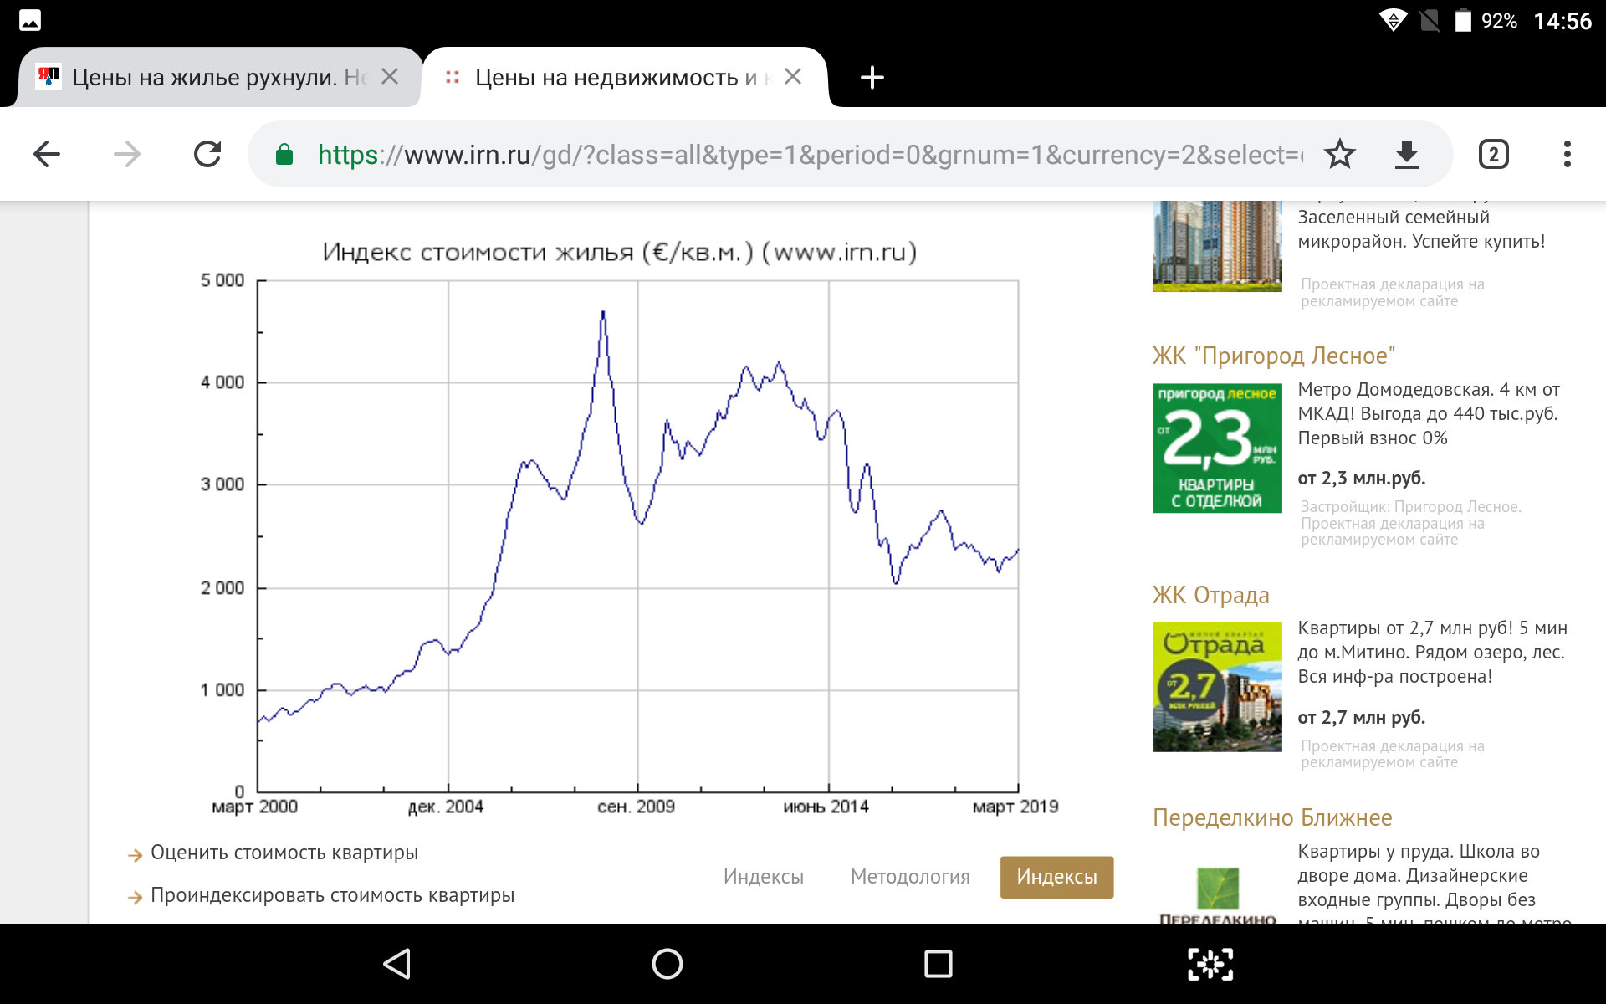Tap the 'от 2,7 млн руб.' price text

coord(1362,718)
